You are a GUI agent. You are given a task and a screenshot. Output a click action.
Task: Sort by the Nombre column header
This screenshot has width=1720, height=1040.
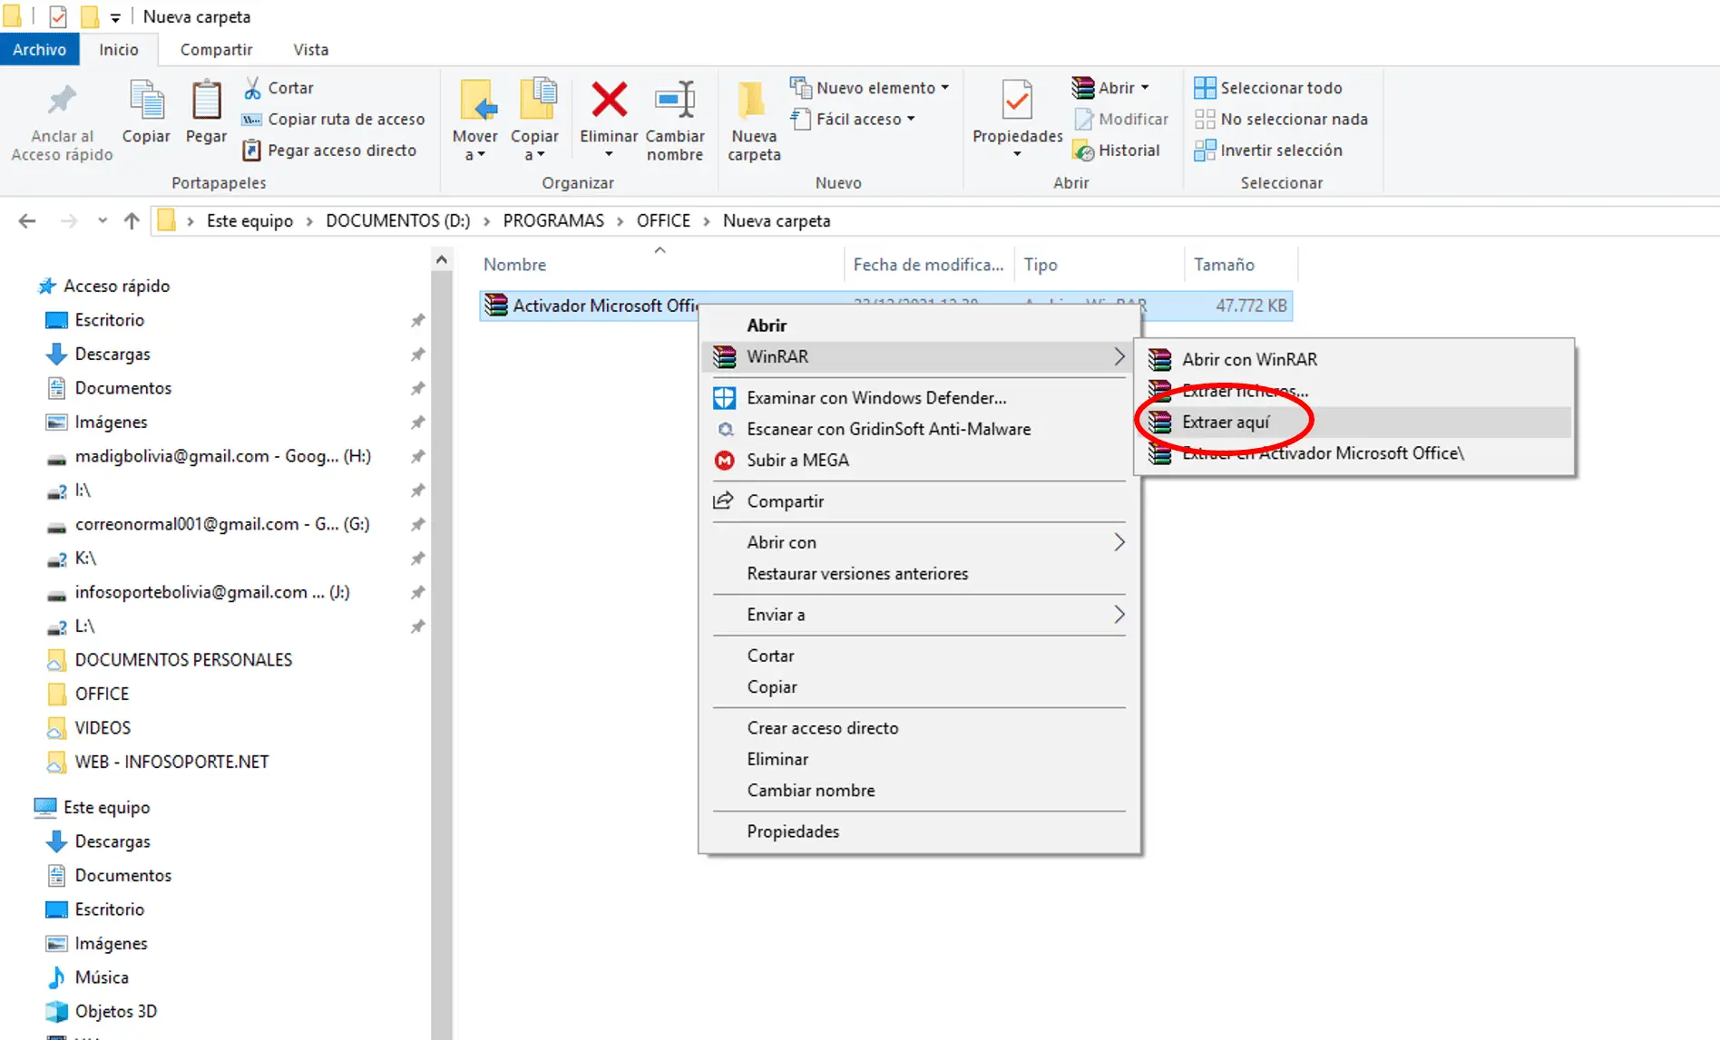(660, 264)
